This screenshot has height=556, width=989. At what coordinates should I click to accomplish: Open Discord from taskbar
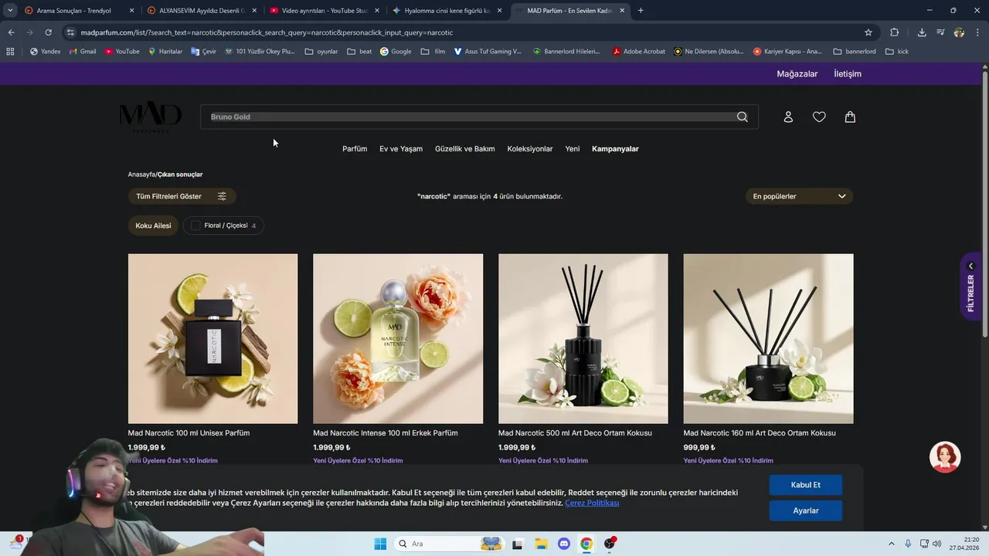[564, 544]
